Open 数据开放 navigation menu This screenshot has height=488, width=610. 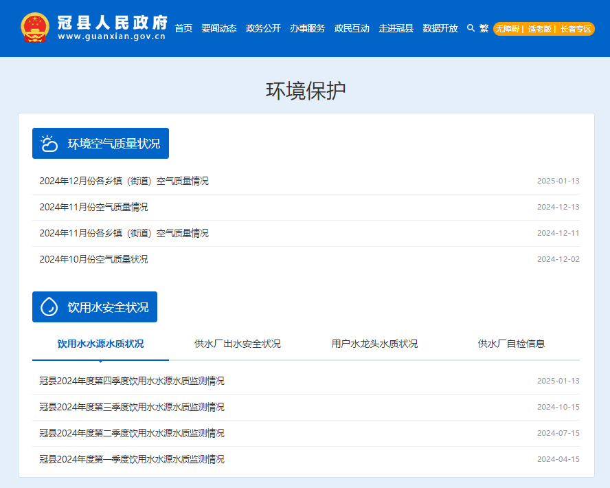point(440,28)
